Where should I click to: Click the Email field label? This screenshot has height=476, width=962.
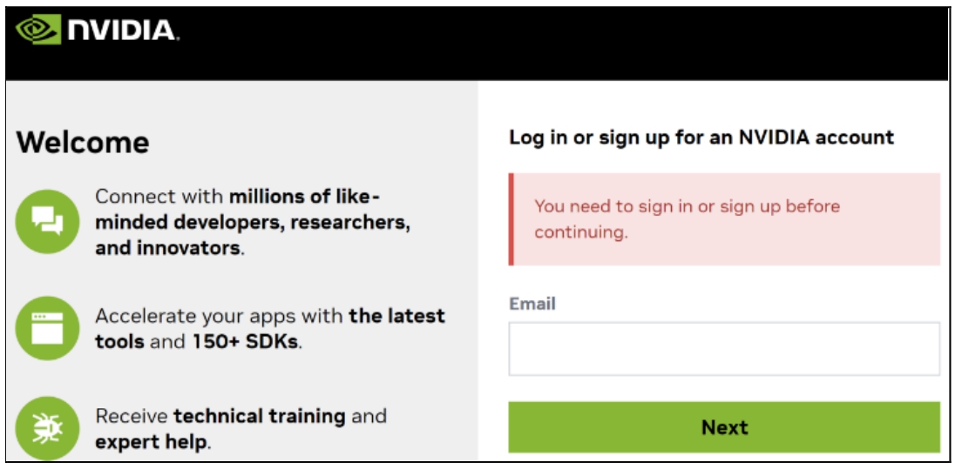(x=532, y=304)
